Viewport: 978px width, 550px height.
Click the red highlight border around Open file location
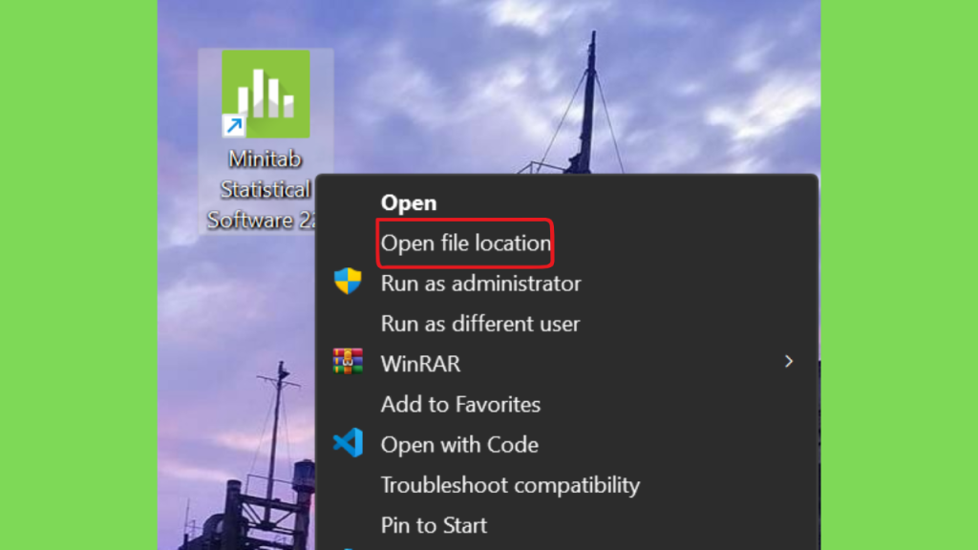click(465, 221)
